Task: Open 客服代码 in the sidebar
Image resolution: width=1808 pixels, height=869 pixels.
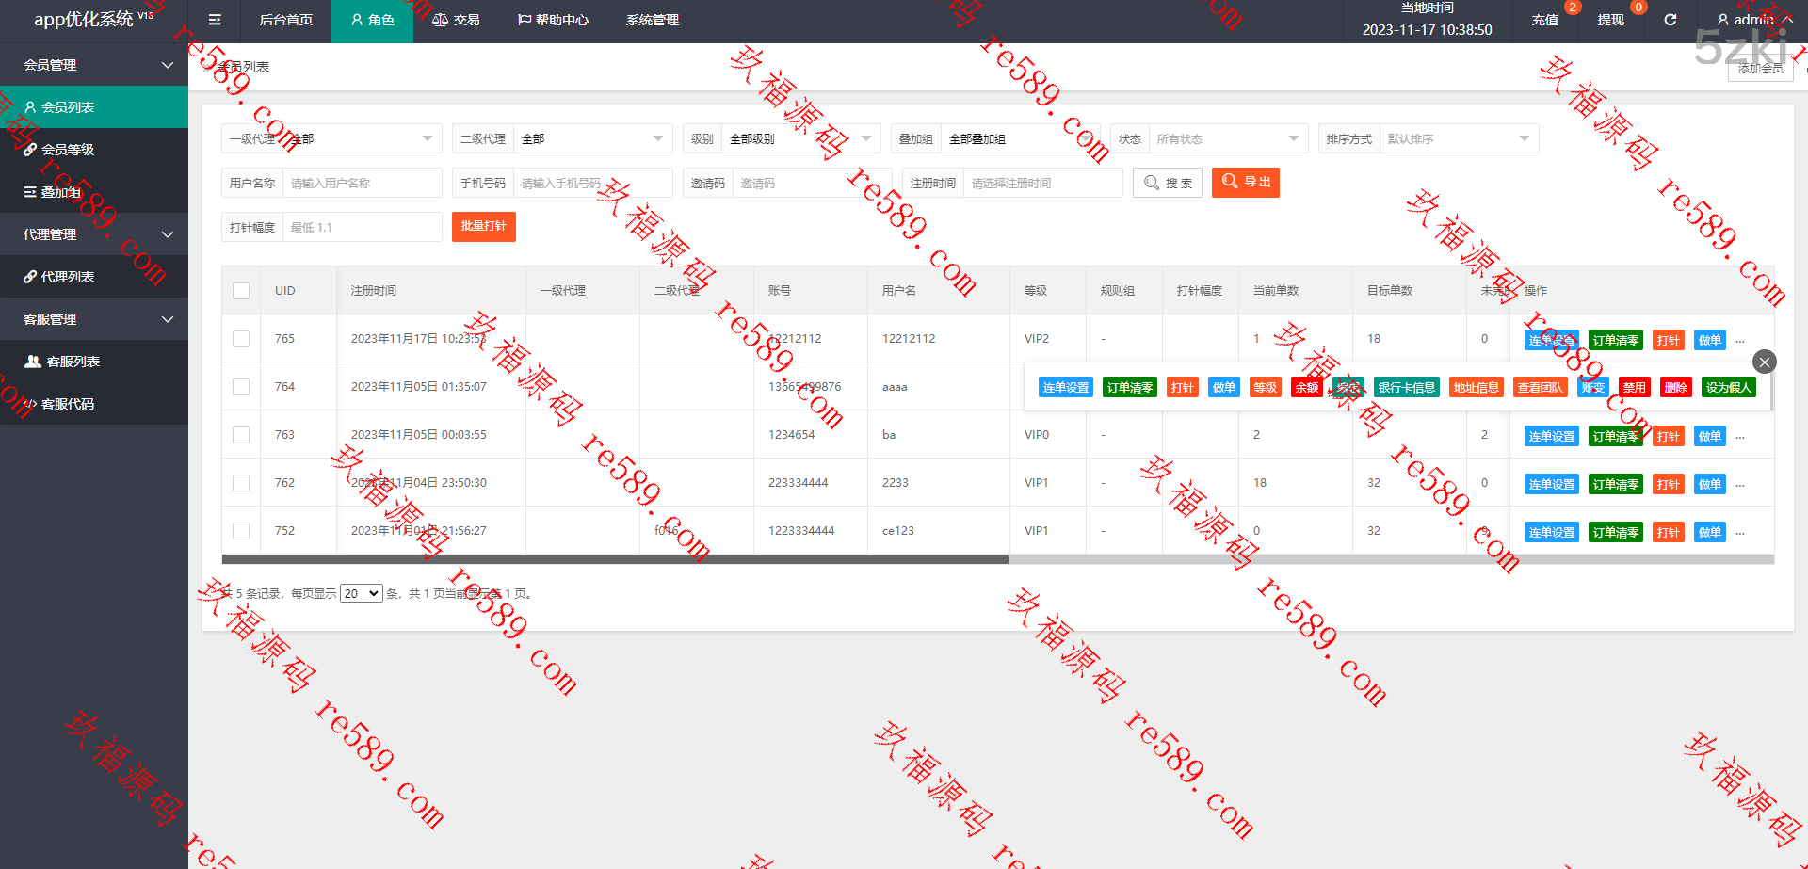Action: (67, 404)
